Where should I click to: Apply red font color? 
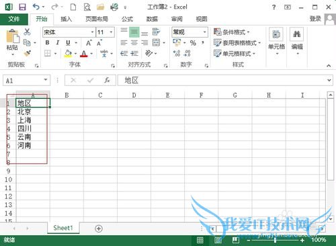(84, 54)
